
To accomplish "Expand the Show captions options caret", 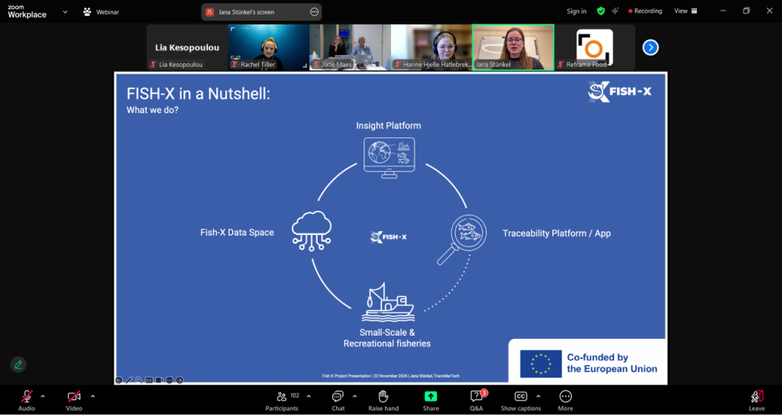I will [538, 397].
